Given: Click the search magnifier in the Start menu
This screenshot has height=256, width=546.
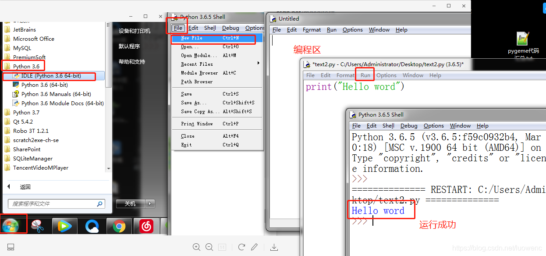Looking at the screenshot, I should pos(100,204).
